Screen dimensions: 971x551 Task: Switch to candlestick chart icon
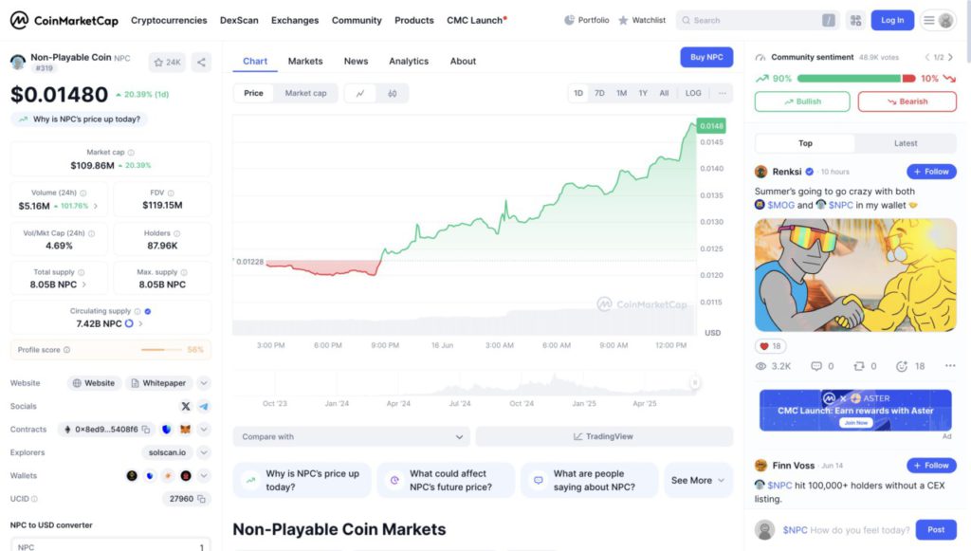coord(392,94)
